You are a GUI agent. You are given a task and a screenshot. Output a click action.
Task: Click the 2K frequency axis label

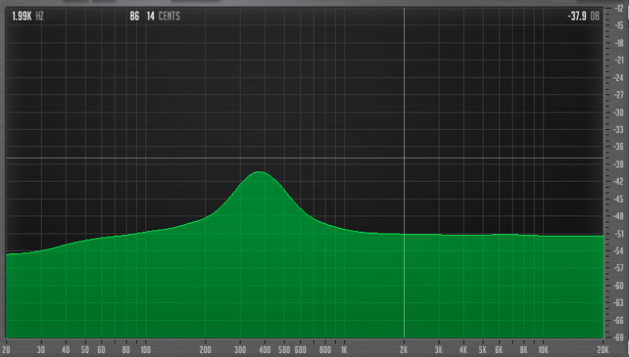coord(404,348)
